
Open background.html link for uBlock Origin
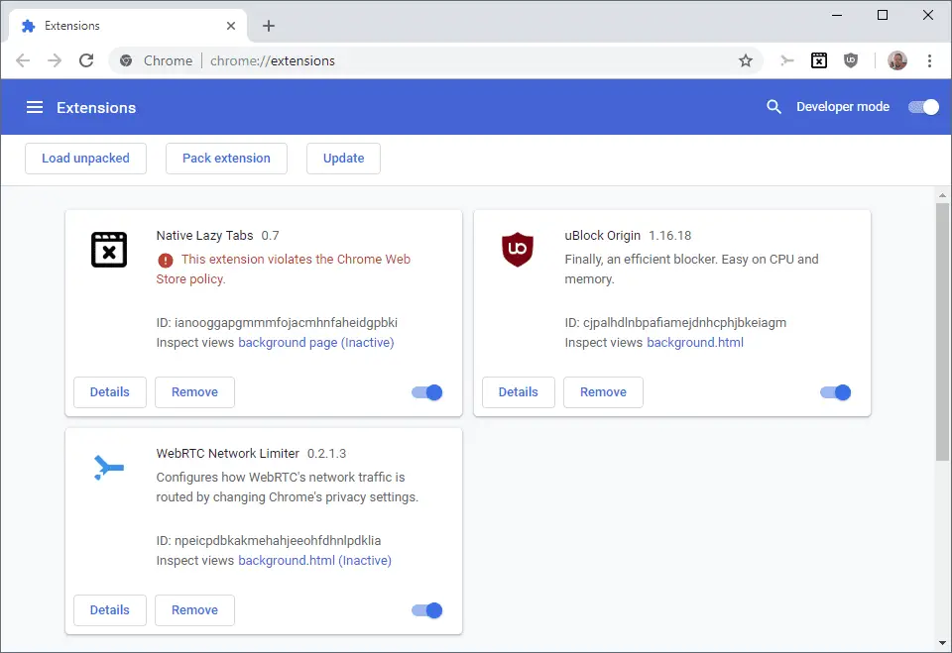(694, 342)
